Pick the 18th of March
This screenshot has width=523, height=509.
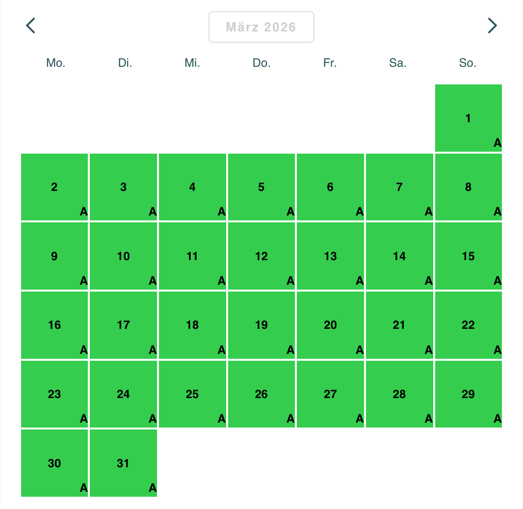[192, 325]
